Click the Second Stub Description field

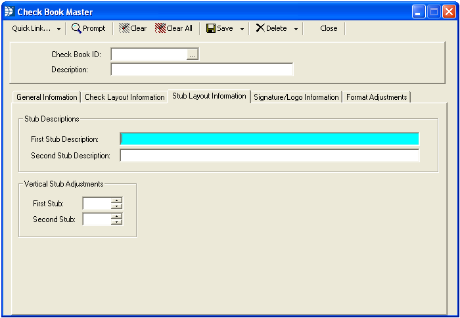(269, 156)
